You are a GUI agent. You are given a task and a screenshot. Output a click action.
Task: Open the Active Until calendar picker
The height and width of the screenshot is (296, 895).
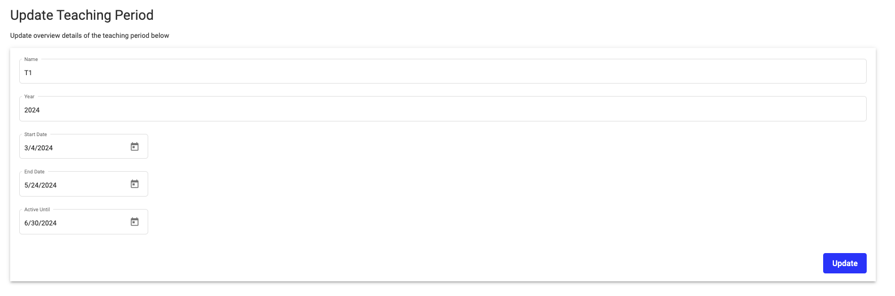pyautogui.click(x=135, y=222)
